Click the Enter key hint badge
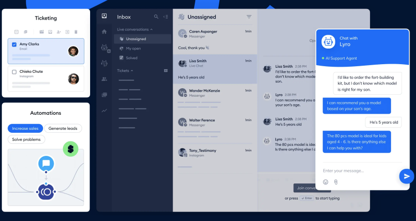Image resolution: width=416 pixels, height=221 pixels. click(x=307, y=198)
